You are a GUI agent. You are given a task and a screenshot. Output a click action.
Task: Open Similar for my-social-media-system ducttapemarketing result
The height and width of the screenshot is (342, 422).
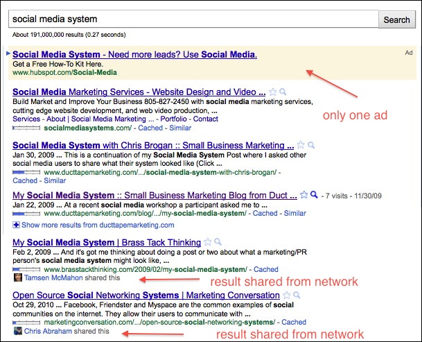(295, 213)
